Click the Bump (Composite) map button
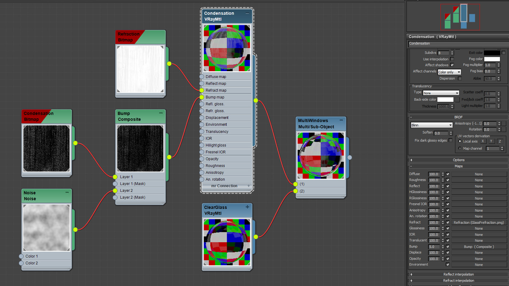The width and height of the screenshot is (509, 286). tap(479, 247)
